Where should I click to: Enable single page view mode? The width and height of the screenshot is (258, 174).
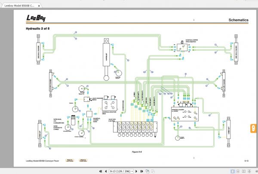232,171
